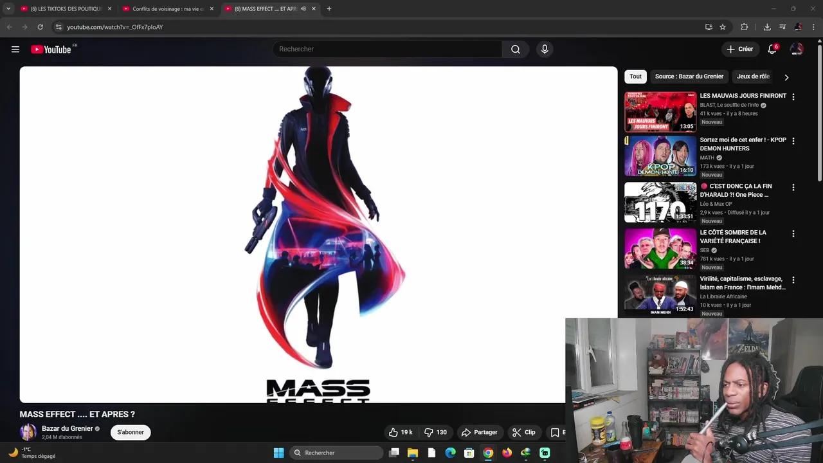Image resolution: width=823 pixels, height=463 pixels.
Task: Open the 1170 One Piece thumbnail
Action: click(x=660, y=203)
